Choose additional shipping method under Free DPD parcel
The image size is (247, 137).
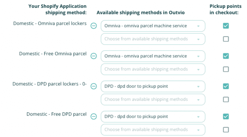[x=153, y=130]
